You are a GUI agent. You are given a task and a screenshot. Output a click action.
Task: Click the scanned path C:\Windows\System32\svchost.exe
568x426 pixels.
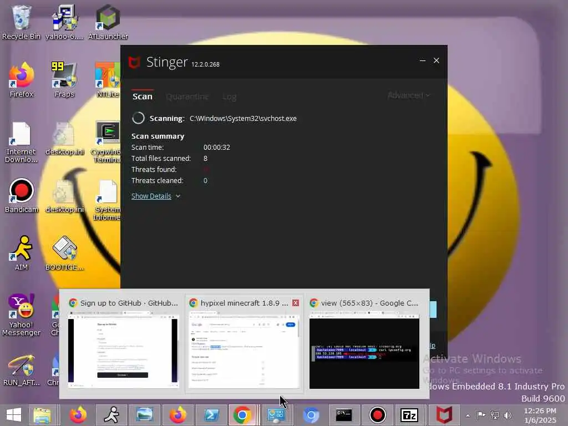tap(243, 119)
